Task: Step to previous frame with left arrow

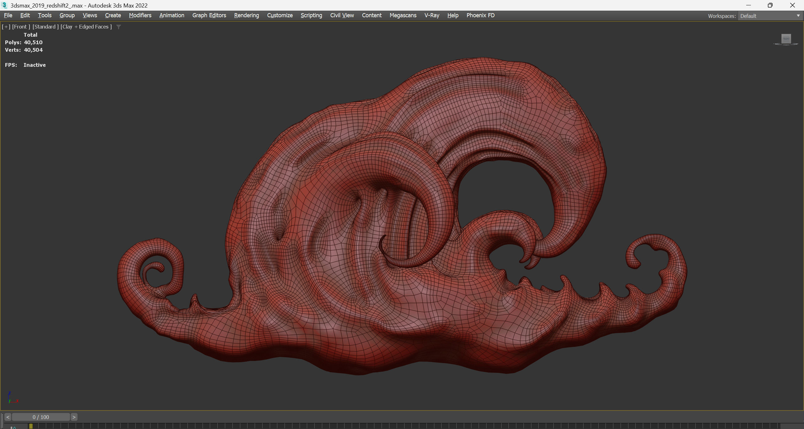Action: pos(8,417)
